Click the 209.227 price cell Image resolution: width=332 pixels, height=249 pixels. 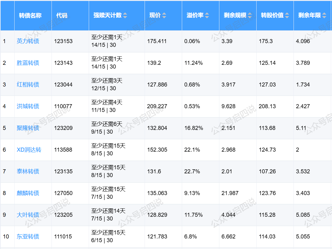tap(157, 106)
